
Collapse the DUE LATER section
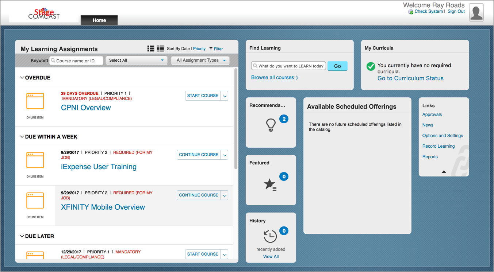(22, 236)
